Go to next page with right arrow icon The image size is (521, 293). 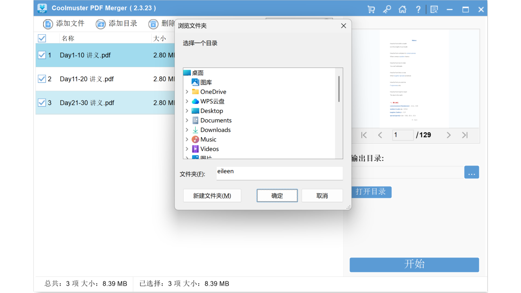click(449, 135)
